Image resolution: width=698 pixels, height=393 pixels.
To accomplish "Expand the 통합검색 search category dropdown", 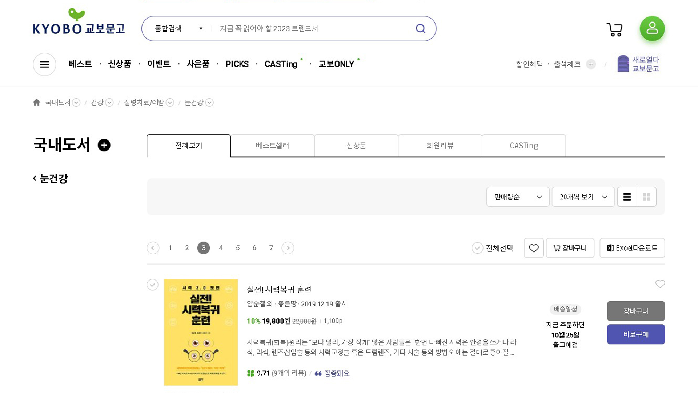I will pos(178,28).
